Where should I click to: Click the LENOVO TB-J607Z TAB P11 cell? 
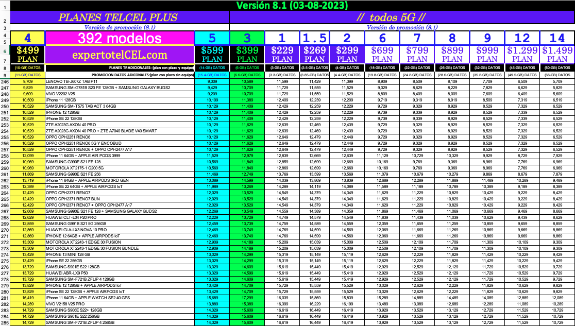(120, 81)
